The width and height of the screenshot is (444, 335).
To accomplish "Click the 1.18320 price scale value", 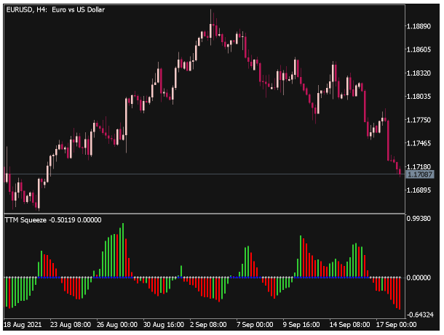I will point(419,73).
